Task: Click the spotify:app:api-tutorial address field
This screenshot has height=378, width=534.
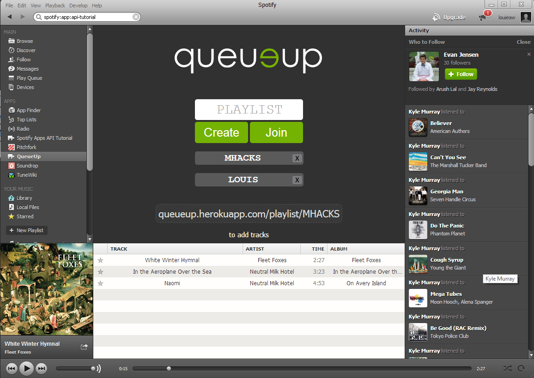Action: pos(87,17)
